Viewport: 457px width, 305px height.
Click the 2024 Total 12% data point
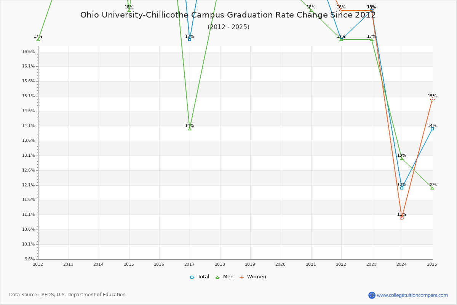402,188
